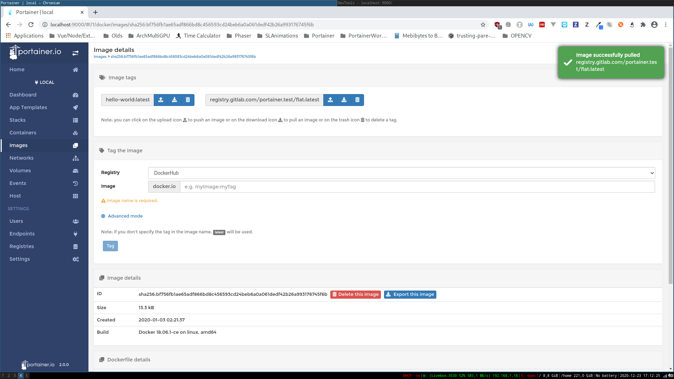Pull the registry.gitlab.com flat:latest tag
The height and width of the screenshot is (379, 674).
(x=344, y=100)
